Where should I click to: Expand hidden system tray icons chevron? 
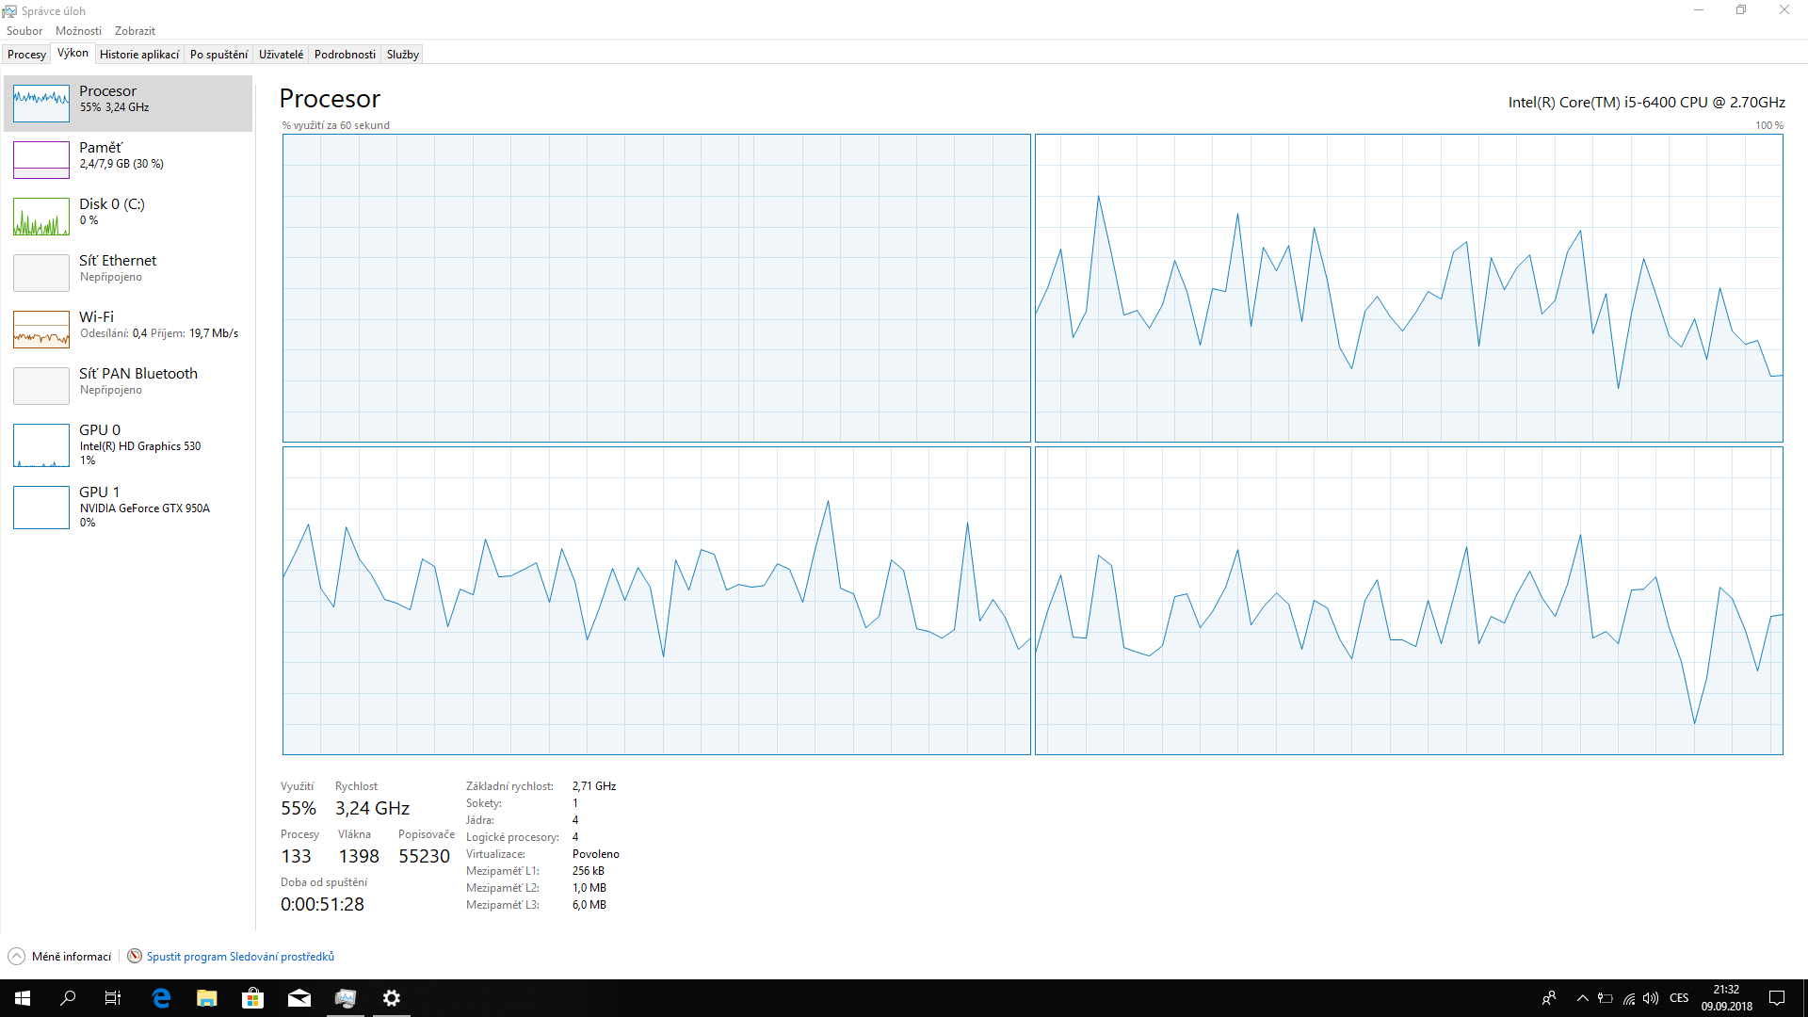point(1583,998)
